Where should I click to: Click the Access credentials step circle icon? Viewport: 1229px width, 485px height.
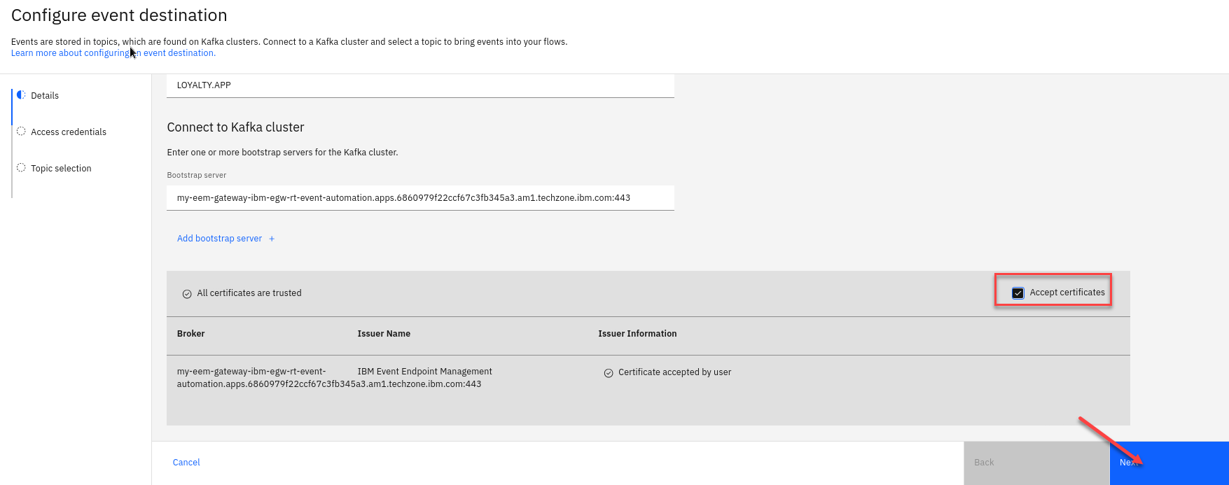(21, 131)
